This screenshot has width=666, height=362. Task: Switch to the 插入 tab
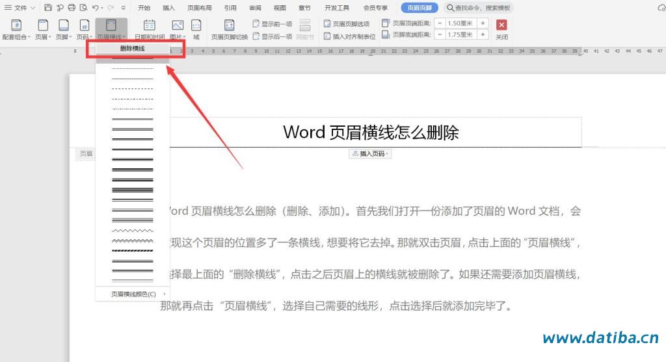pyautogui.click(x=168, y=8)
